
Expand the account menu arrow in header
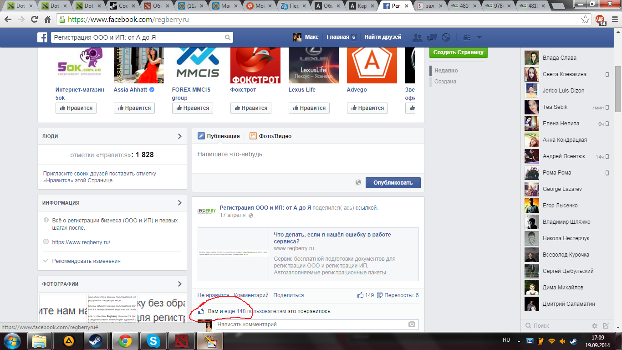pyautogui.click(x=479, y=38)
